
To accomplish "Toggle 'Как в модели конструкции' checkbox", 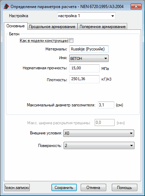I will point(71,41).
